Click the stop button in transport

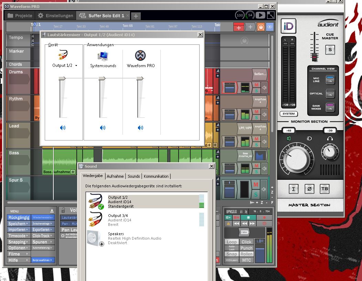click(248, 217)
